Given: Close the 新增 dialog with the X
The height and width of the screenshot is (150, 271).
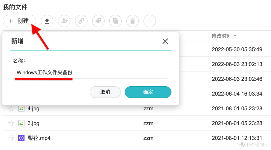Looking at the screenshot, I should coord(165,41).
